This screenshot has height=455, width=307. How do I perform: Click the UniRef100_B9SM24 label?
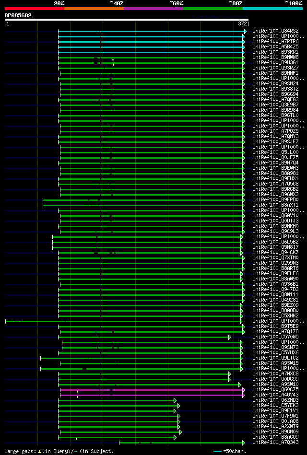click(x=275, y=84)
